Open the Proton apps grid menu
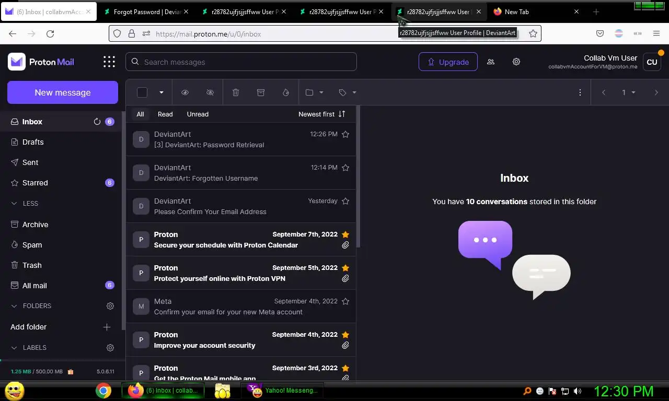Viewport: 669px width, 401px height. pyautogui.click(x=109, y=62)
